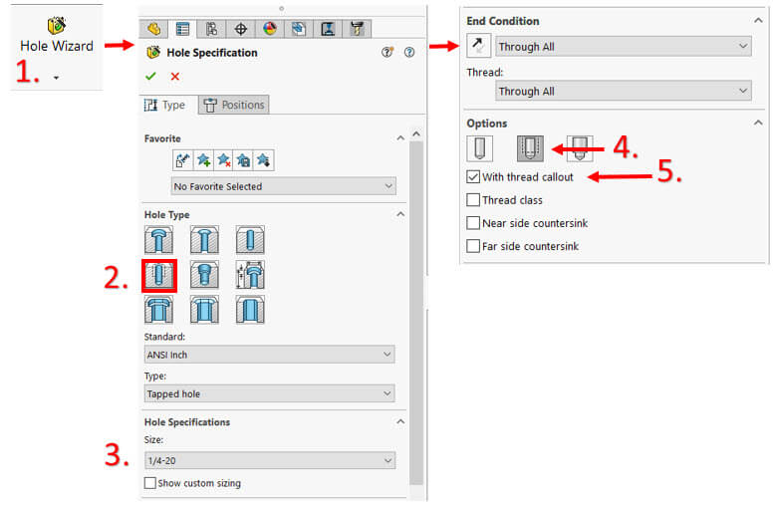Switch to the Type tab
Screen dimensions: 773x505
click(165, 105)
